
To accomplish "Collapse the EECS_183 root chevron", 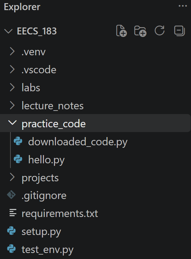I will pos(8,31).
